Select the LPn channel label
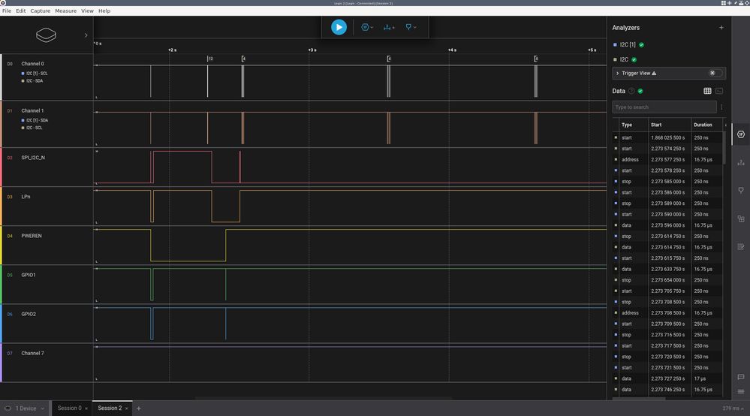Image resolution: width=750 pixels, height=416 pixels. [x=26, y=197]
